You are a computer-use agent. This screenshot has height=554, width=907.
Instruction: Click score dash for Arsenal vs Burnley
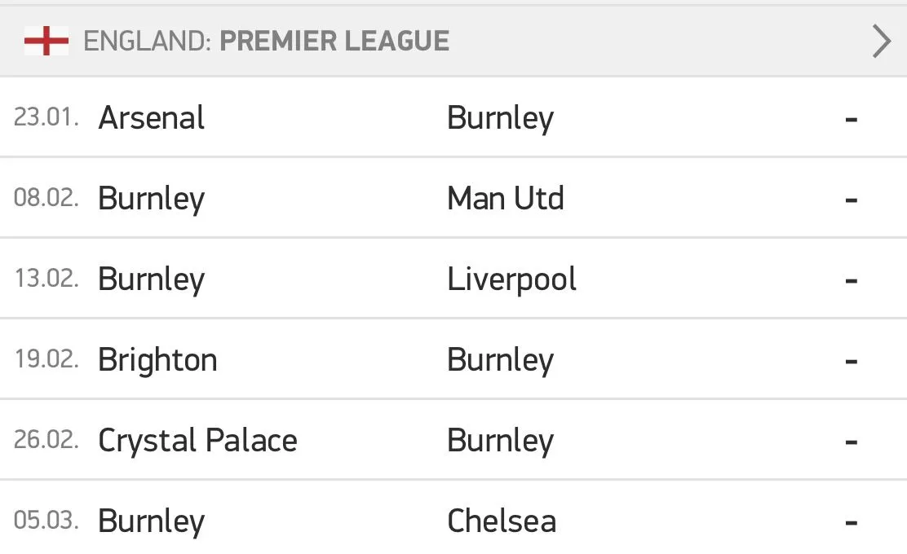tap(851, 119)
